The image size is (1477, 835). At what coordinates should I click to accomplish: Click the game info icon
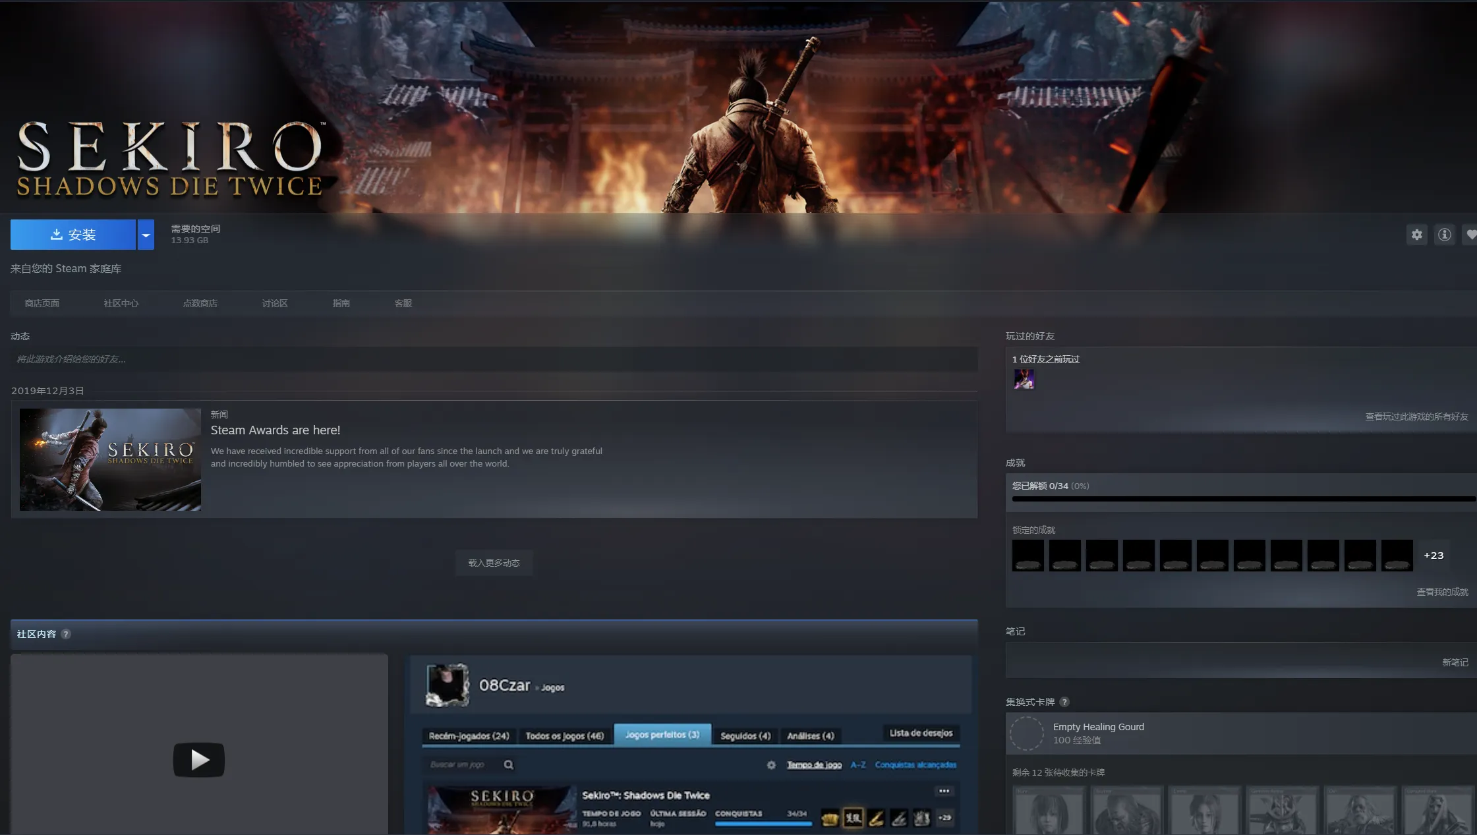(1444, 235)
